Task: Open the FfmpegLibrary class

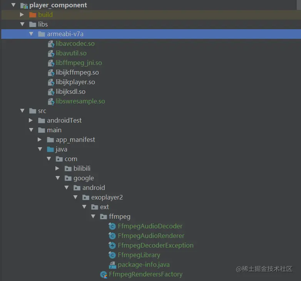Action: pyautogui.click(x=139, y=255)
